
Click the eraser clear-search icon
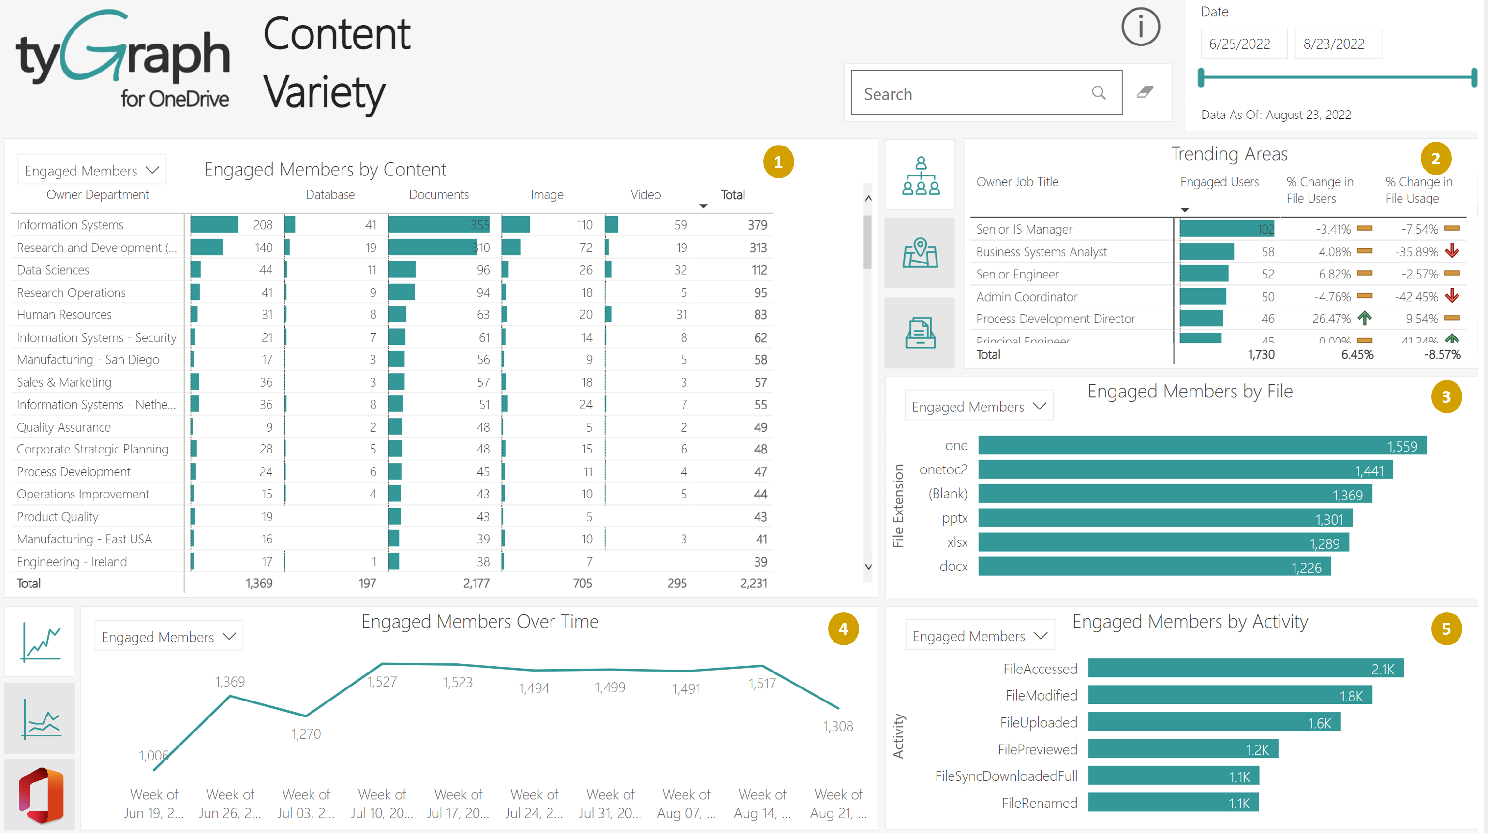(1145, 92)
